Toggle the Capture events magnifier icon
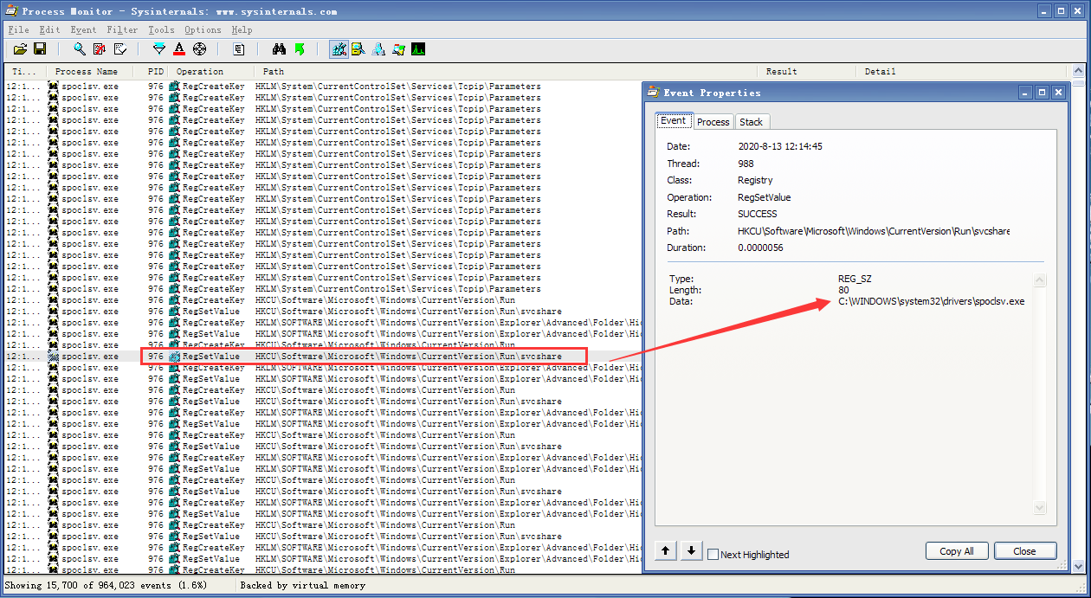The width and height of the screenshot is (1091, 598). 80,49
